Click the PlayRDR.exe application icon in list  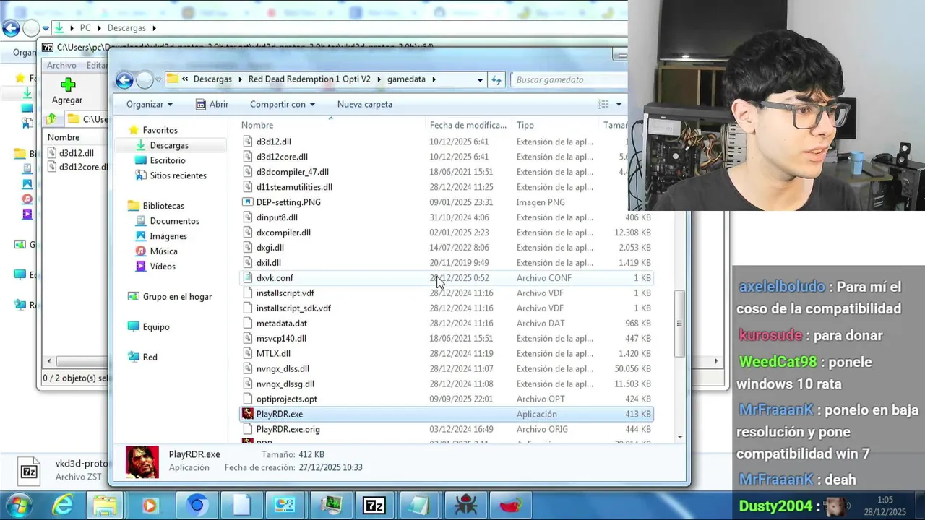pos(248,414)
